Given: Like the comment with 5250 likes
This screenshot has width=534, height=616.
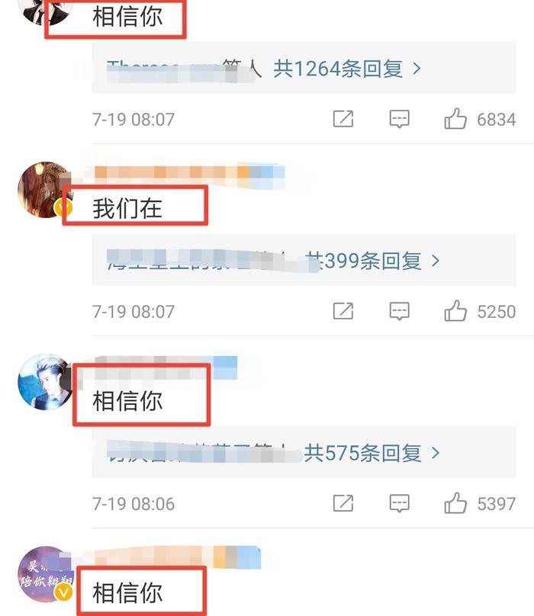Looking at the screenshot, I should (455, 311).
